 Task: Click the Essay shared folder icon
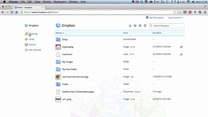tap(58, 39)
